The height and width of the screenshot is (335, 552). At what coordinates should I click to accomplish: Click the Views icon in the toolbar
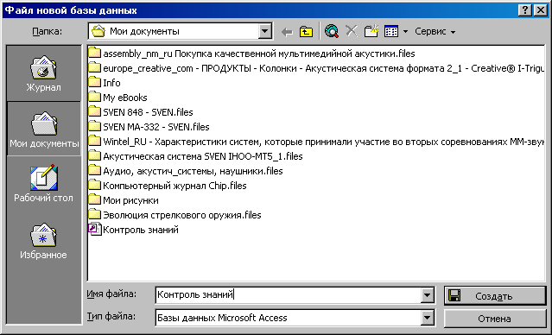391,31
